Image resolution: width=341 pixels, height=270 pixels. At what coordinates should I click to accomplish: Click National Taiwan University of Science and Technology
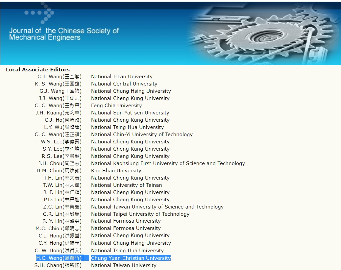(157, 207)
